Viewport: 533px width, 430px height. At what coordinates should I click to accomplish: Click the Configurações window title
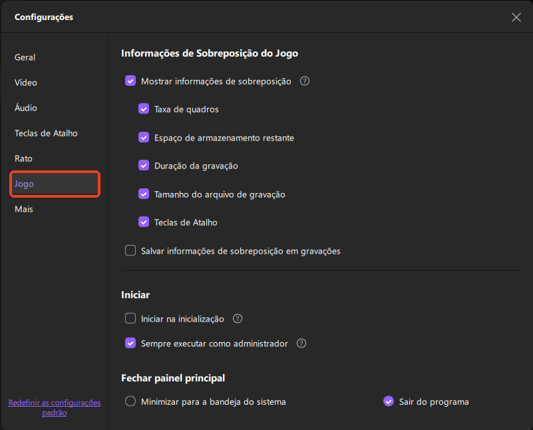pos(44,17)
